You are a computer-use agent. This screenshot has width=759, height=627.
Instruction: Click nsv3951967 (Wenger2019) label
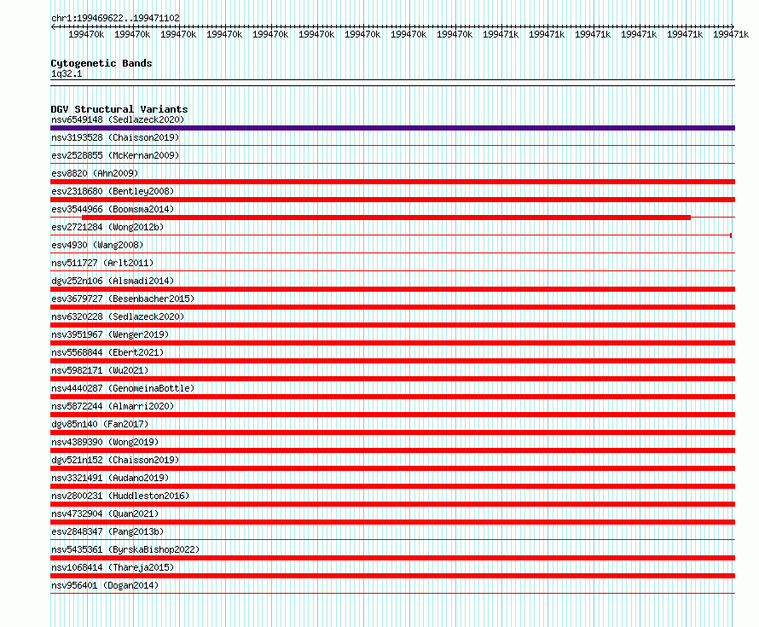click(110, 334)
